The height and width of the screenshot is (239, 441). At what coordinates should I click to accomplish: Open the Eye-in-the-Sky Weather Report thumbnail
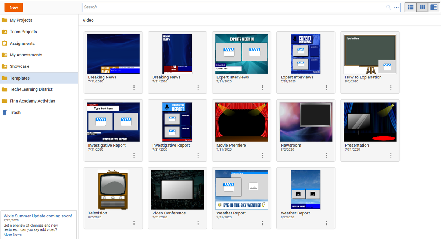click(x=241, y=190)
